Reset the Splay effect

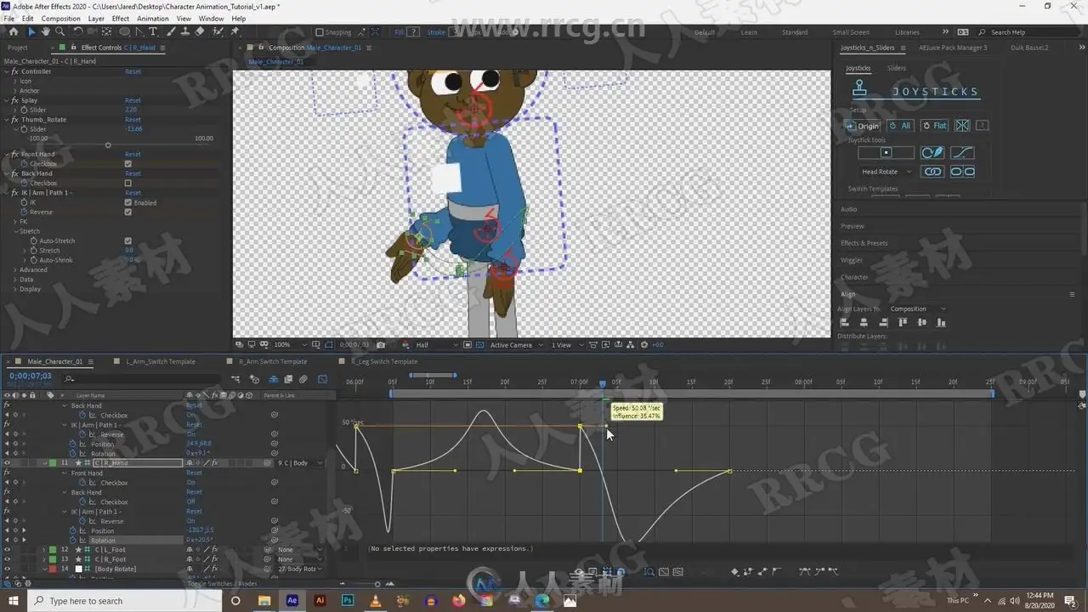[x=133, y=100]
